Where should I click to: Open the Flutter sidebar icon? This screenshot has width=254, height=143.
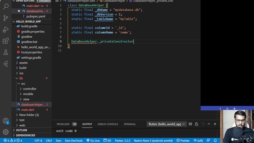6,64
